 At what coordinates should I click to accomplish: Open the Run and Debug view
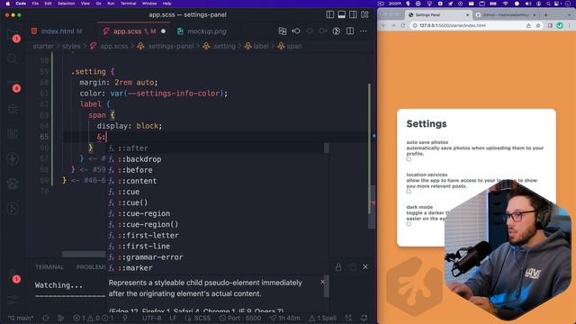[12, 109]
